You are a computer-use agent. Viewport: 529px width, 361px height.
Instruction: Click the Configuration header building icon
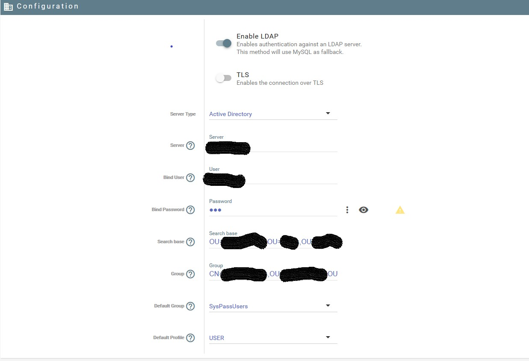pos(7,6)
